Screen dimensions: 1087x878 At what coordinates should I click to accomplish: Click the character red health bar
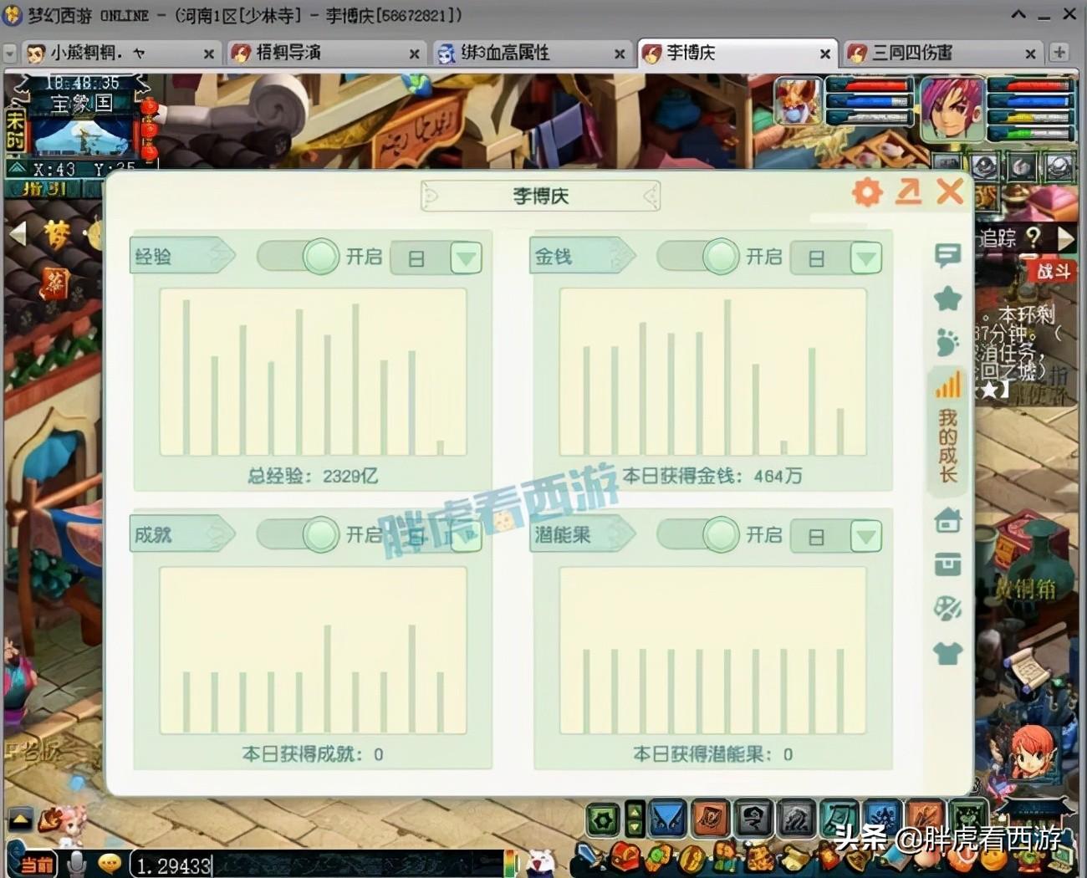tap(1030, 85)
